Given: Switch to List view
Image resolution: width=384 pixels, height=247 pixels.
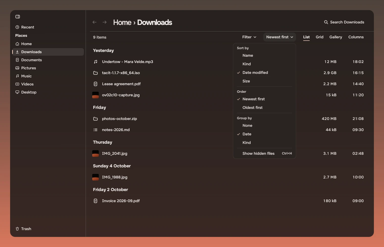Looking at the screenshot, I should coord(306,37).
